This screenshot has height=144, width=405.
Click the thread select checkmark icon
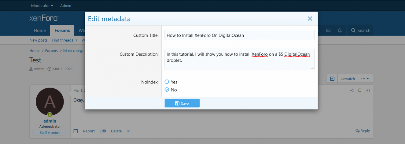(332, 79)
